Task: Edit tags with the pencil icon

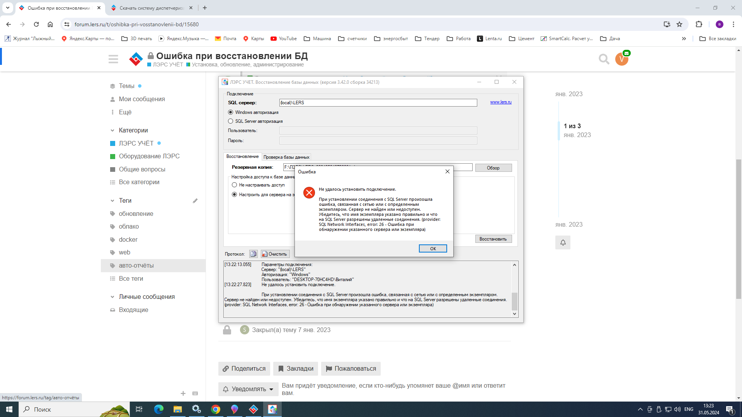Action: (x=195, y=201)
